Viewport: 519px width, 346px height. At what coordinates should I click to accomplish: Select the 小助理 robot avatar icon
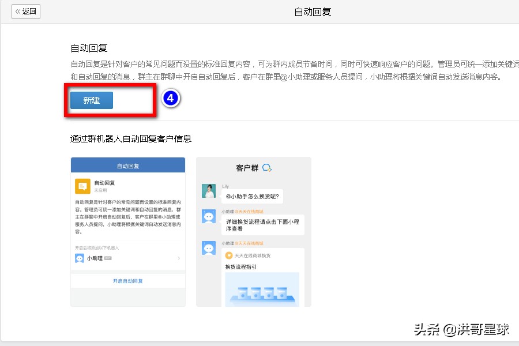(79, 259)
